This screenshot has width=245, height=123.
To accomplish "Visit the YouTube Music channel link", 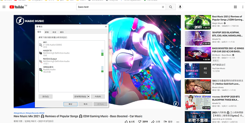I will (218, 68).
